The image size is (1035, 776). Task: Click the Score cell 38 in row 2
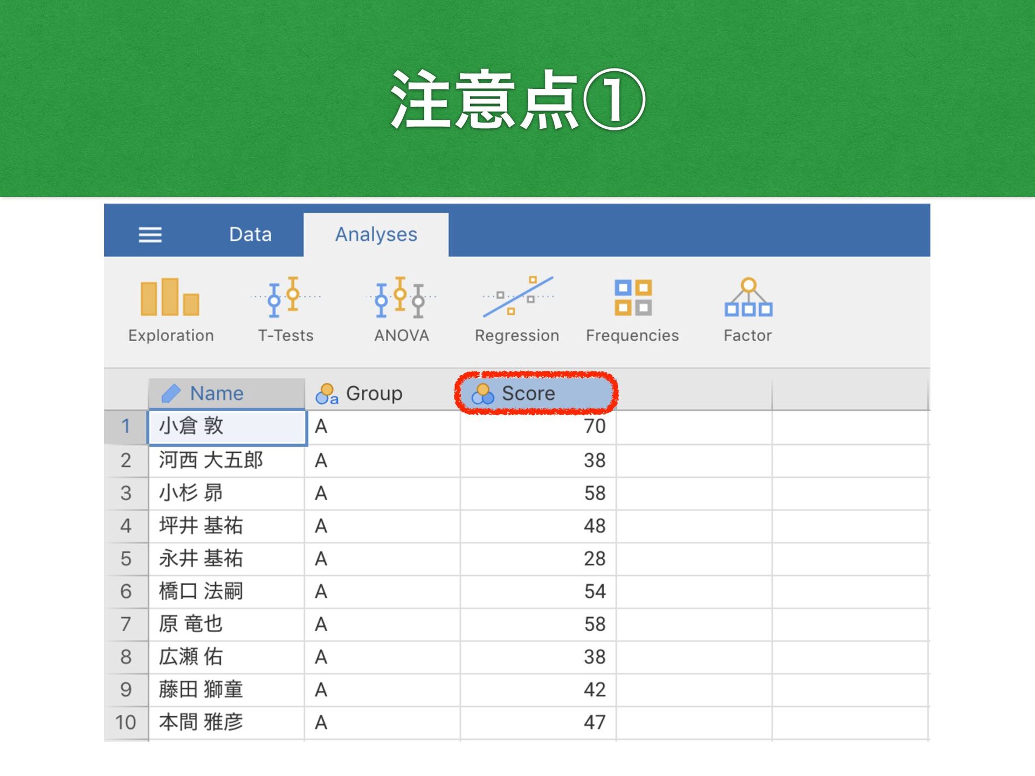538,461
